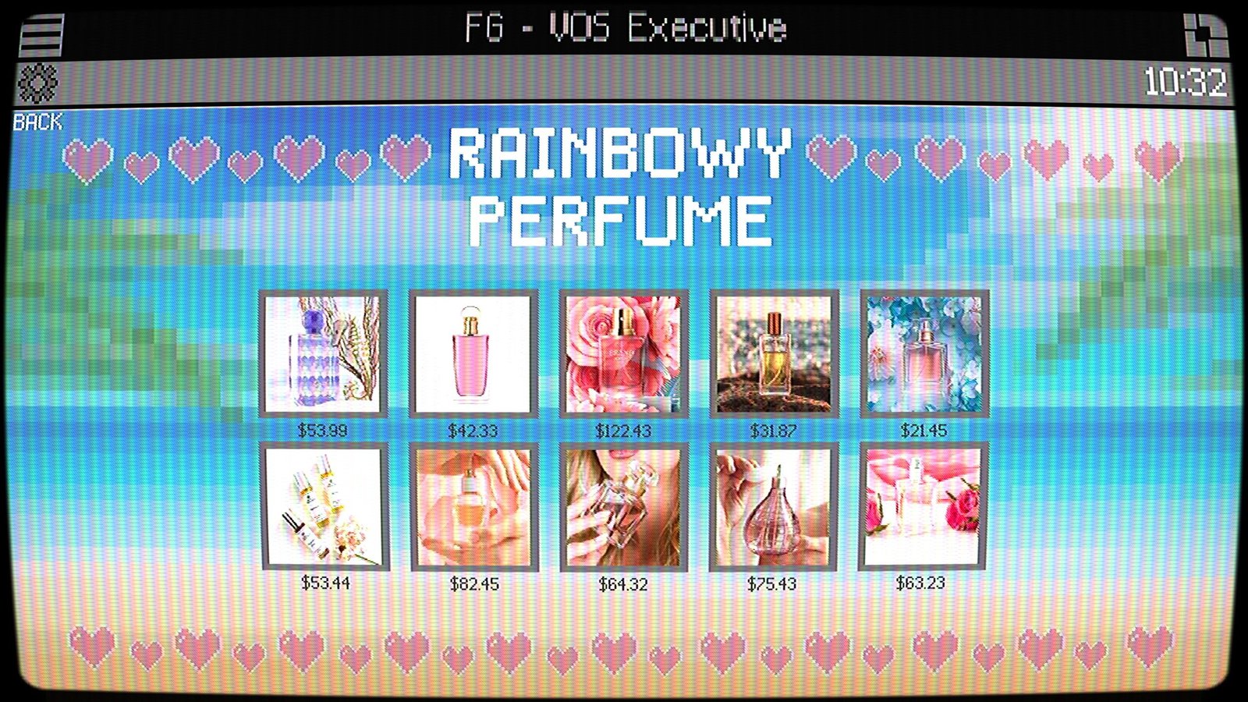This screenshot has width=1248, height=702.
Task: Select the purple bottle perfume at $53.99
Action: coord(324,354)
